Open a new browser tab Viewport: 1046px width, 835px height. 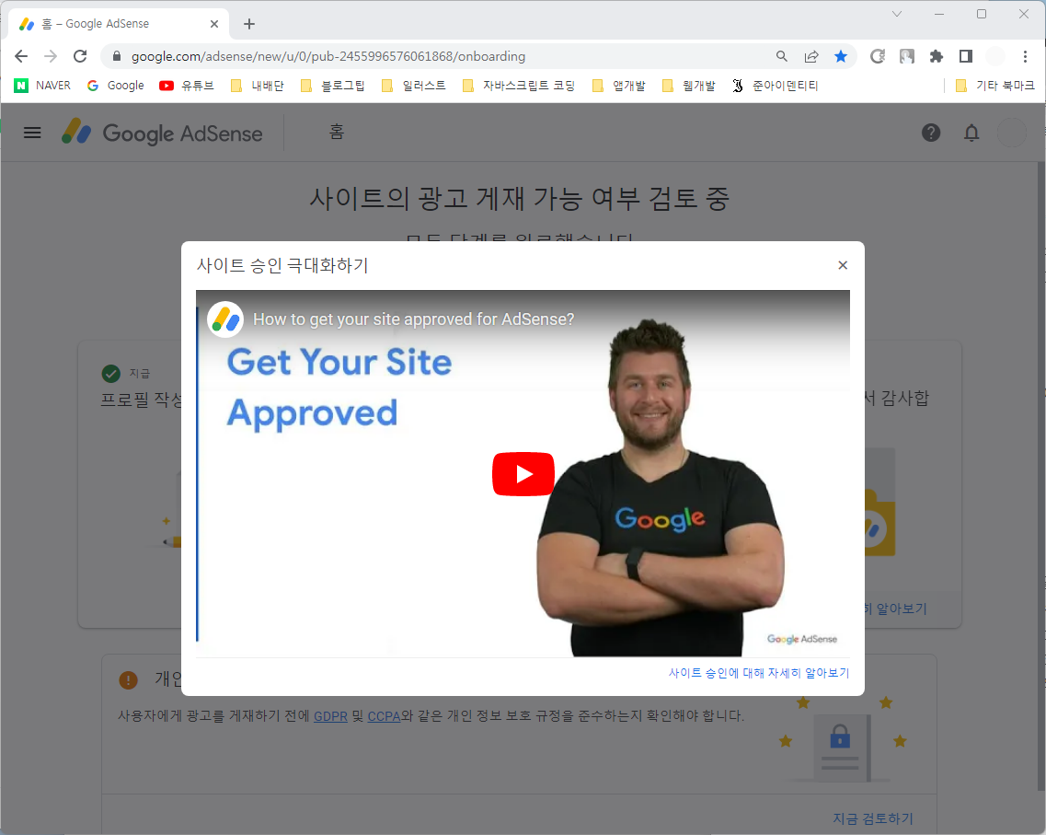click(x=248, y=24)
